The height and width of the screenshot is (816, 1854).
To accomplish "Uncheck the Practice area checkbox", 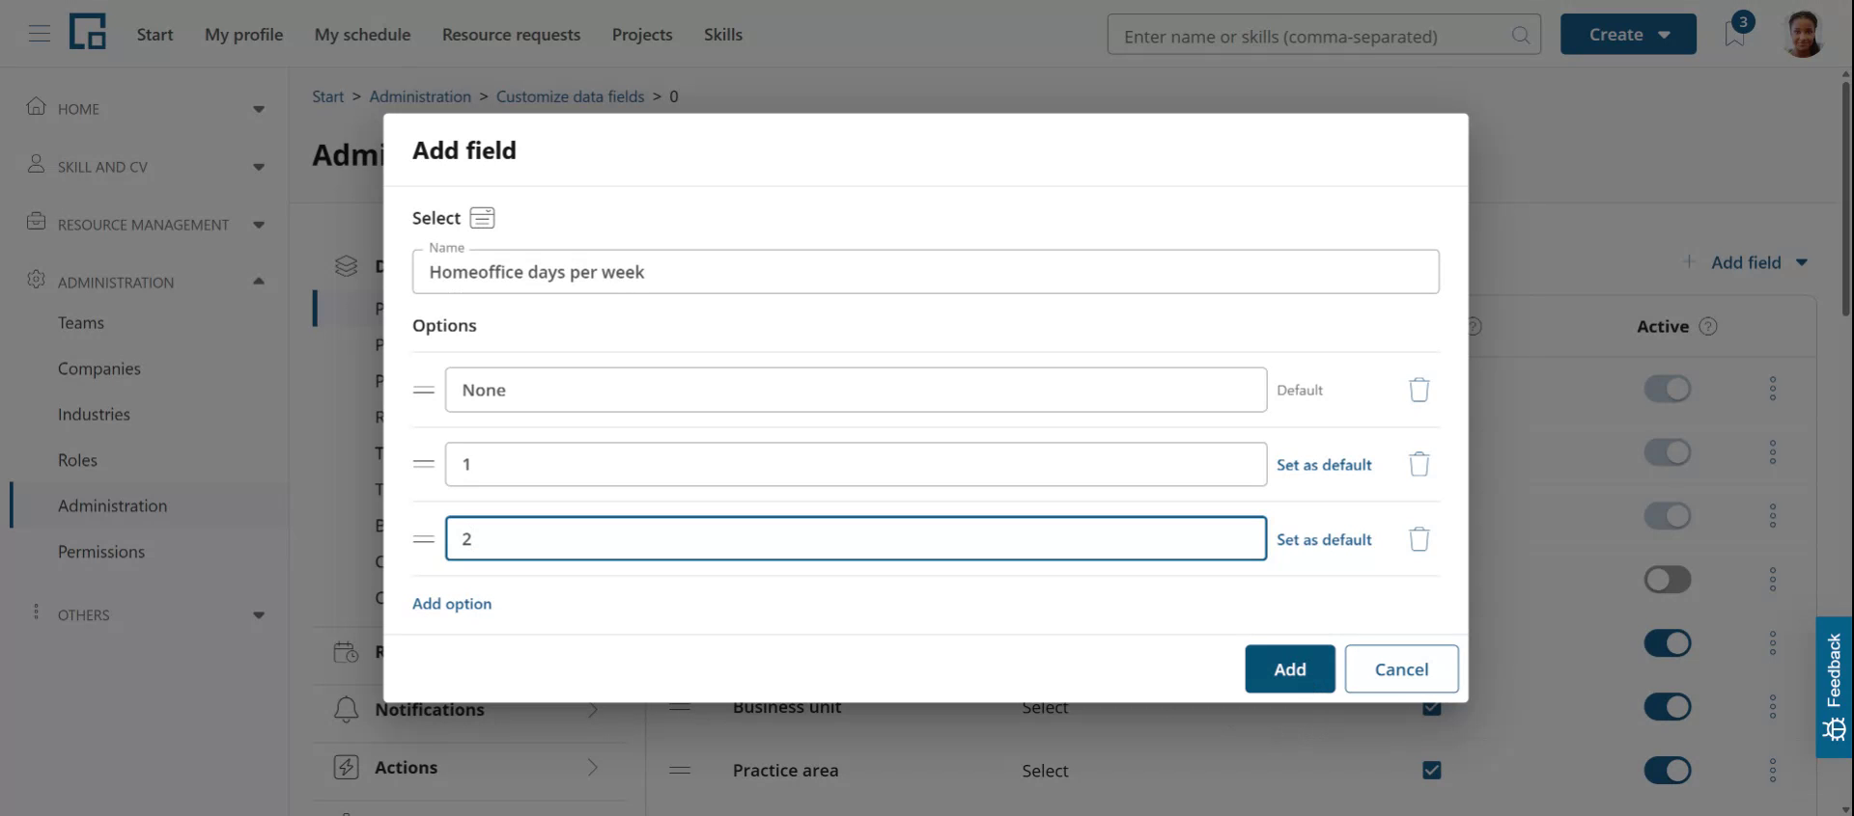I will point(1432,771).
